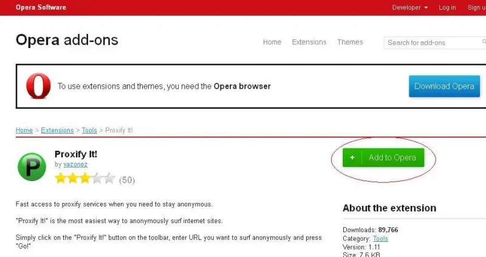Go to Tools in the breadcrumb
Screen dimensions: 486x257
[89, 130]
